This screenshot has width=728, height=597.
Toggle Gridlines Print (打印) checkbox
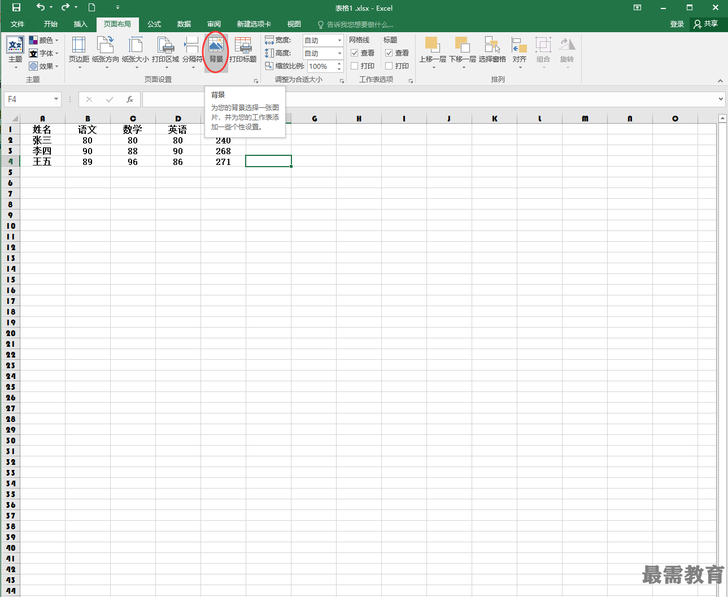click(355, 66)
